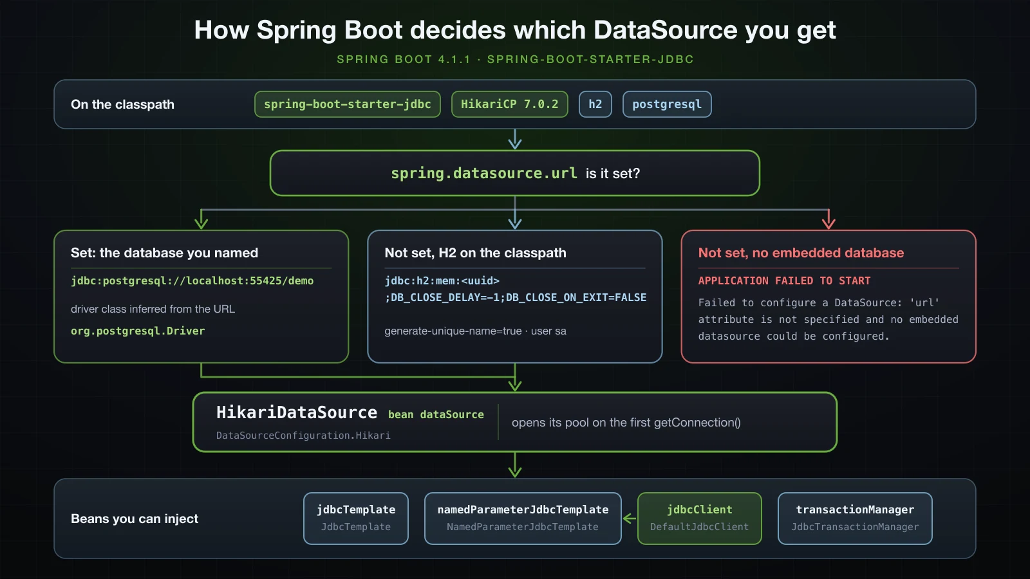Click the org.postgresql.Driver text
This screenshot has width=1030, height=579.
click(x=138, y=331)
